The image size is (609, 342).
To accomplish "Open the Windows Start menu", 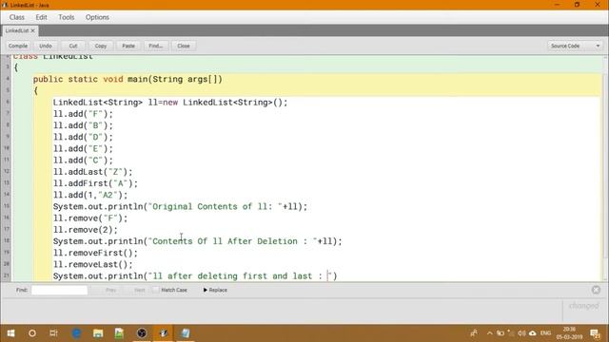I will click(x=10, y=333).
